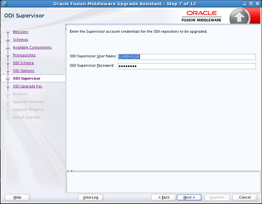Click the Available Components step branch marker
The image size is (262, 204).
click(x=8, y=47)
